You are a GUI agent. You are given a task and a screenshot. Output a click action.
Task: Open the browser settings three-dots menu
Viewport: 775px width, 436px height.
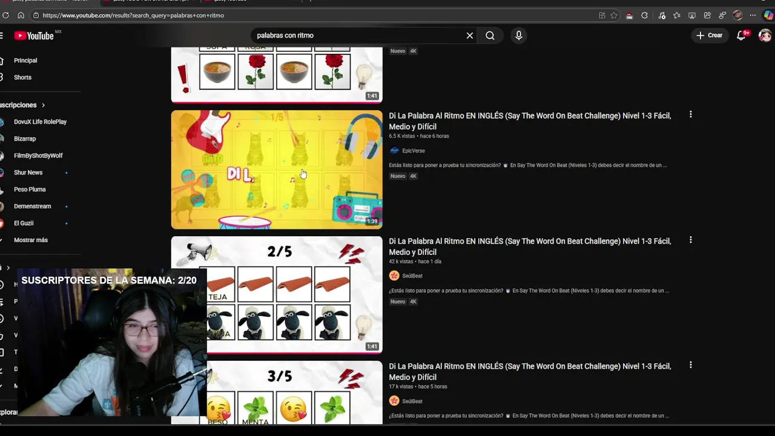coord(753,15)
